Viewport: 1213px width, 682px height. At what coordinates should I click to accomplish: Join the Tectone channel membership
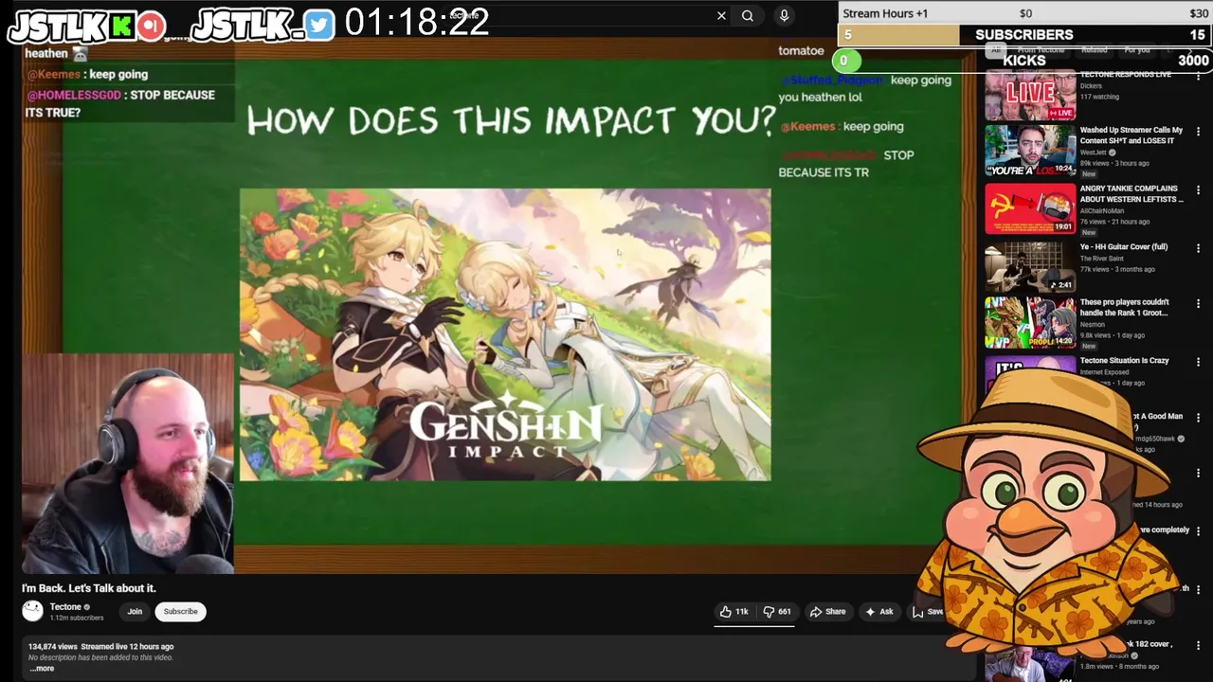coord(135,612)
